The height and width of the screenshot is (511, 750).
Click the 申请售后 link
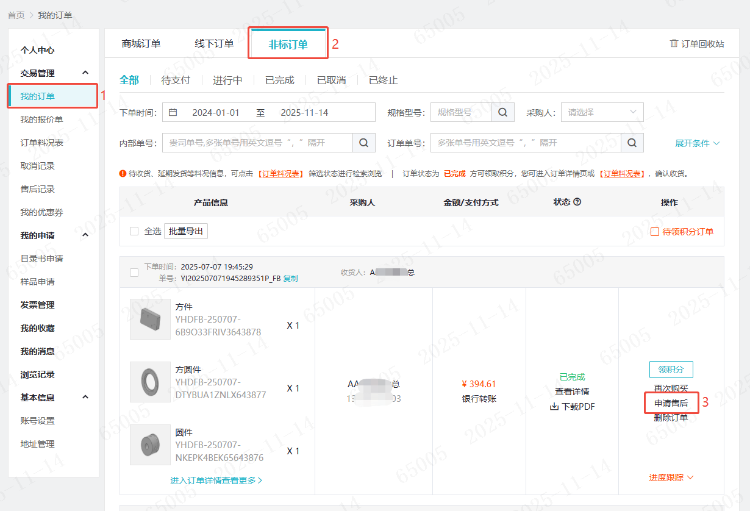pos(671,403)
